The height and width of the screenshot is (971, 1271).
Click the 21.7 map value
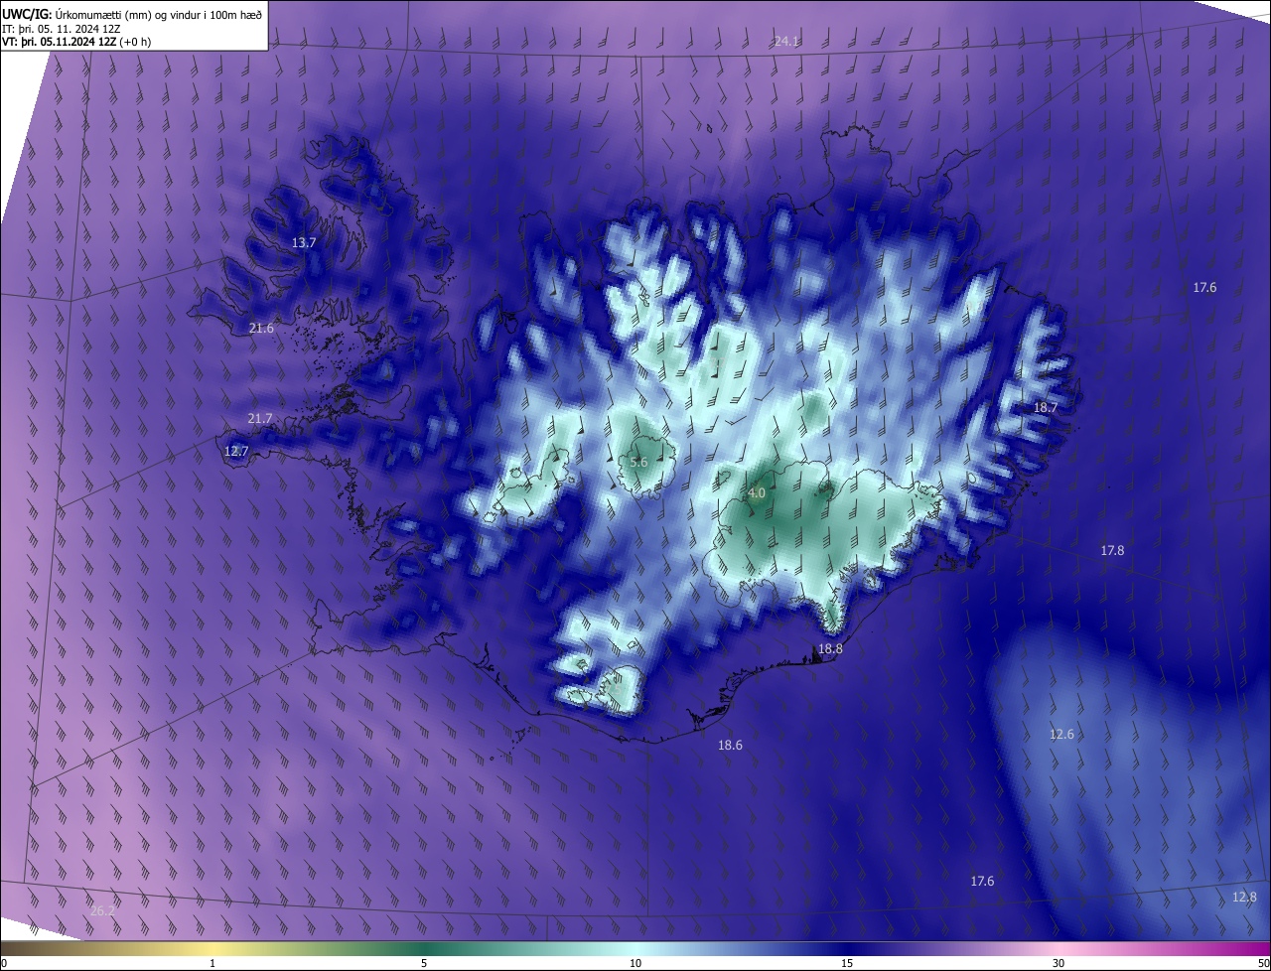[x=259, y=419]
